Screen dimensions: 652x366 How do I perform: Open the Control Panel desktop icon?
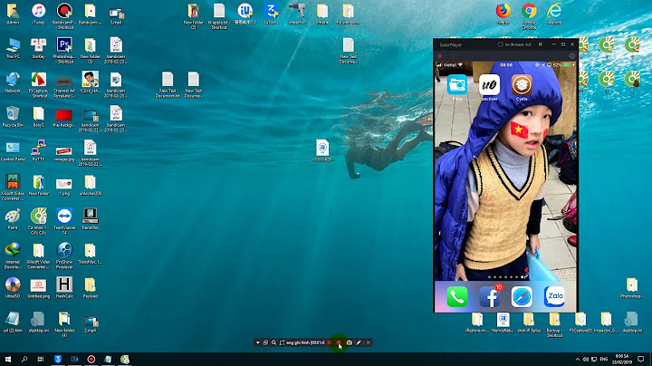point(13,150)
